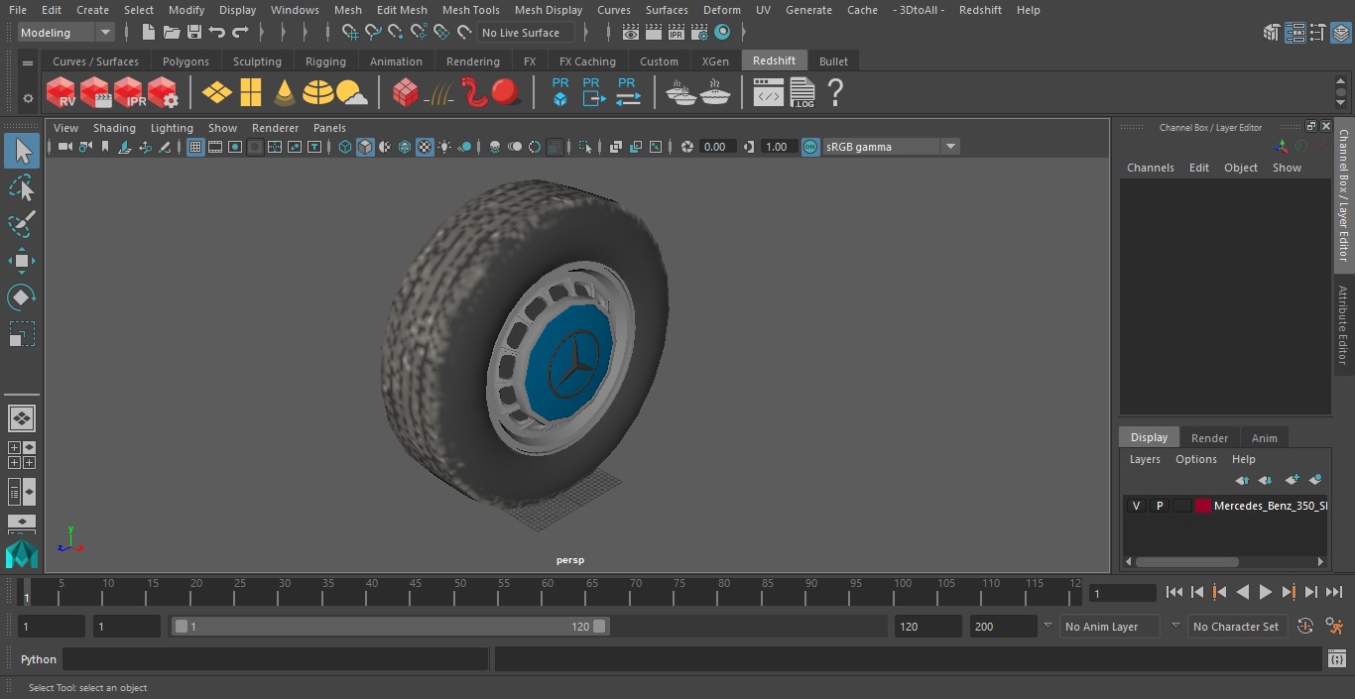Click the current frame number field

[1122, 593]
